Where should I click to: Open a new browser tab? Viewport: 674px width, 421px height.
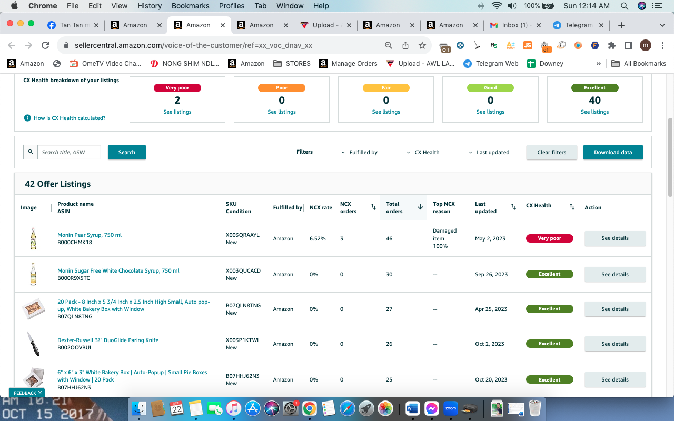click(621, 25)
